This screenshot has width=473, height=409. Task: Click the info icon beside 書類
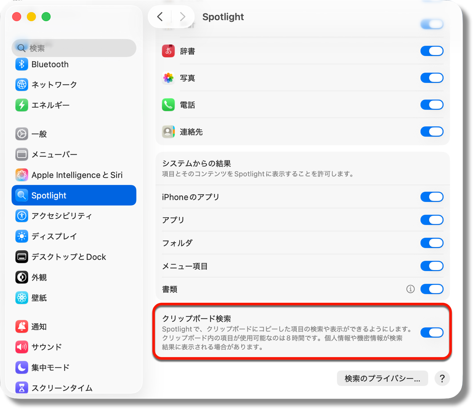(410, 289)
